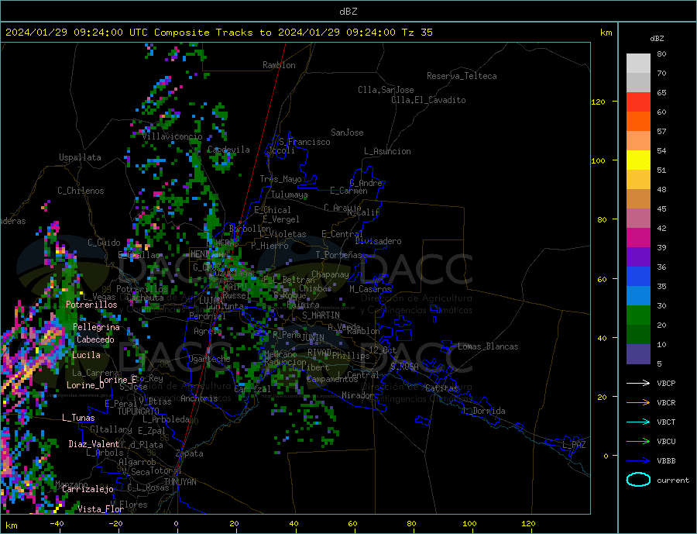Click the 'Zapata' map label
697x534 pixels.
[x=190, y=453]
